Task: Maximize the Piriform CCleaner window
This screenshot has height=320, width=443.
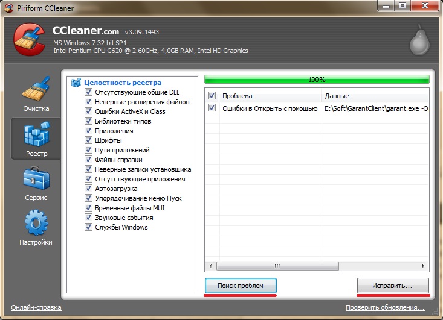Action: (403, 6)
